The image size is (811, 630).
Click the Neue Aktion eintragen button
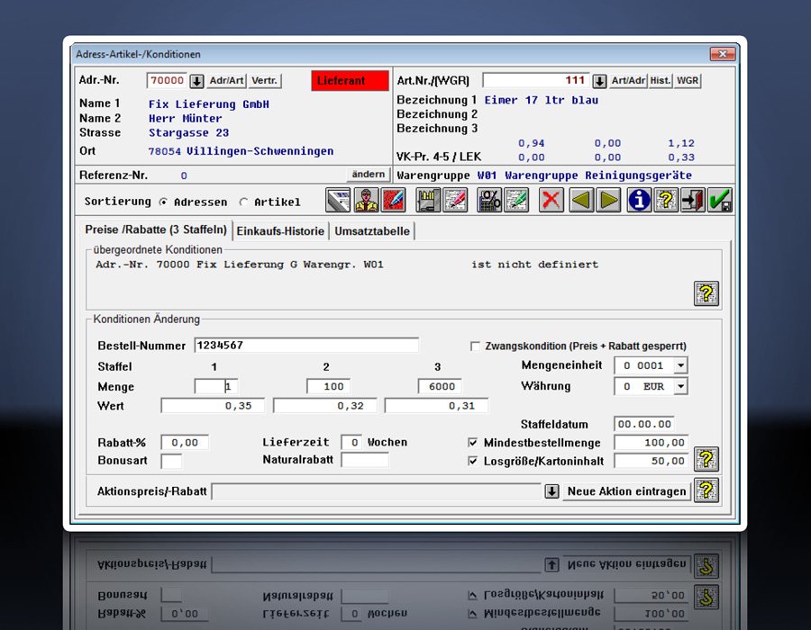tap(627, 491)
